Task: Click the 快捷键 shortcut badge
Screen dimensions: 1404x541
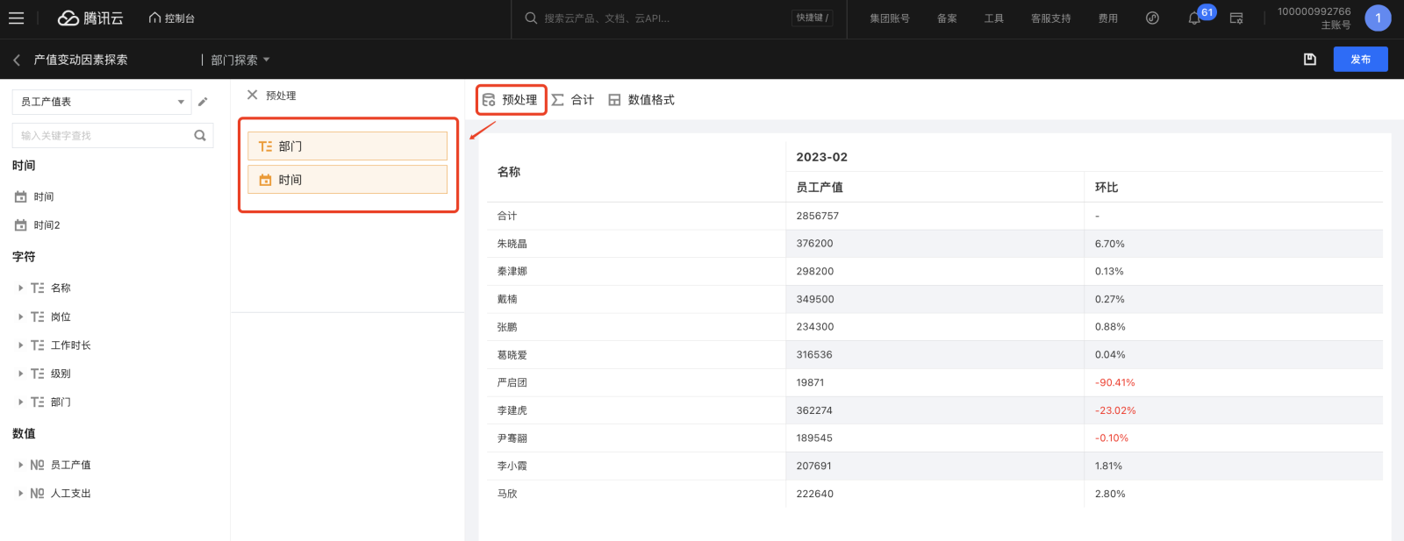Action: (x=812, y=18)
